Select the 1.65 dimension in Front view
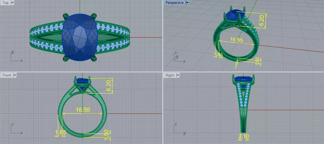The height and width of the screenshot is (144, 324). [61, 133]
